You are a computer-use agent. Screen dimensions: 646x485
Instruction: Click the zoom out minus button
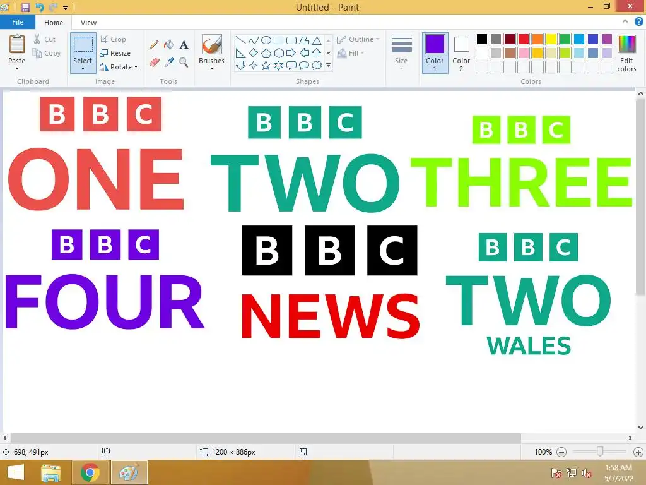pos(561,452)
